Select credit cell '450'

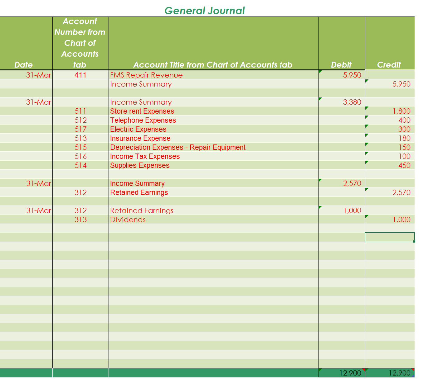(x=390, y=165)
